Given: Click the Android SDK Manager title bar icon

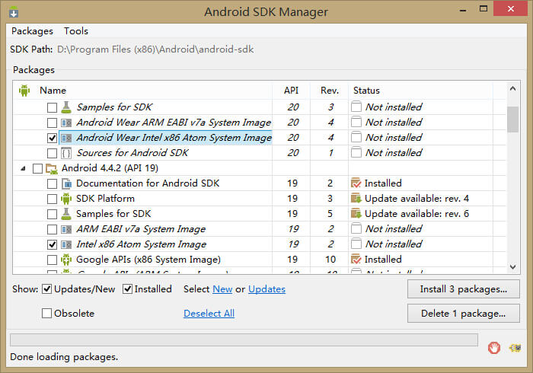Looking at the screenshot, I should click(x=14, y=12).
